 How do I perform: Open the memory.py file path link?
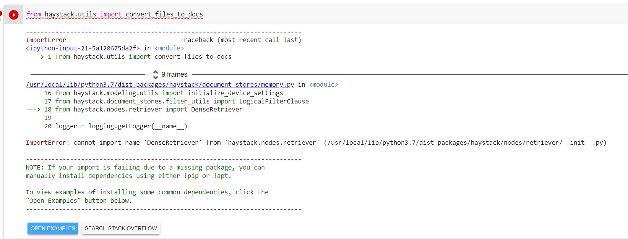pyautogui.click(x=160, y=84)
